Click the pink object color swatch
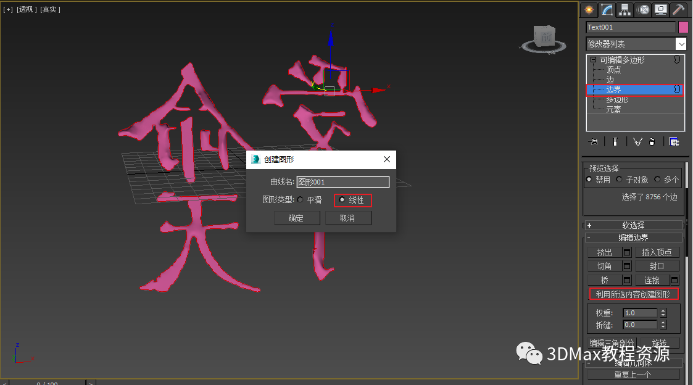693x385 pixels. 683,27
